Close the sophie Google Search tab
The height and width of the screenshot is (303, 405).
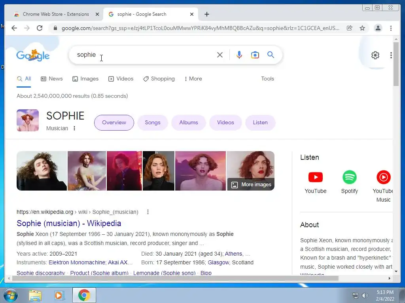pyautogui.click(x=192, y=14)
